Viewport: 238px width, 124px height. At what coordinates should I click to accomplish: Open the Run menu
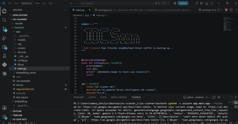click(x=51, y=3)
